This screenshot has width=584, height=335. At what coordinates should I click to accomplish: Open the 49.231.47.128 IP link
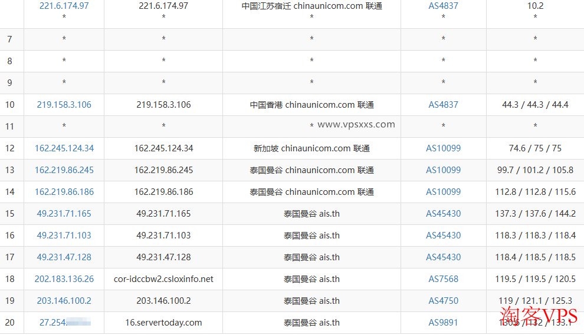pyautogui.click(x=64, y=257)
